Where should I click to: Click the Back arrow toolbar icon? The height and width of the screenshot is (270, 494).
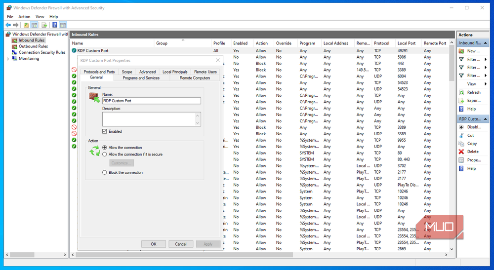8,25
